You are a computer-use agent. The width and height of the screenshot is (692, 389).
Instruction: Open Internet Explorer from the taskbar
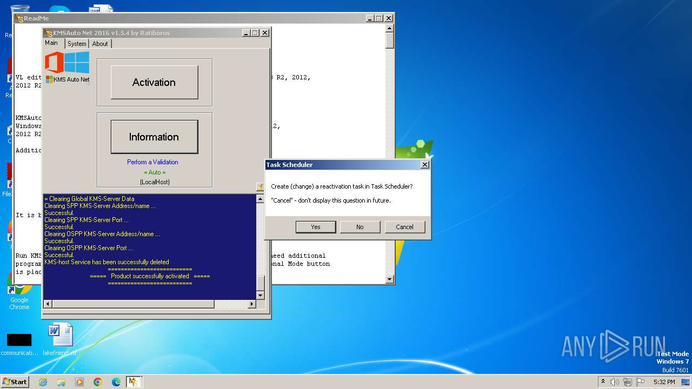click(x=43, y=382)
